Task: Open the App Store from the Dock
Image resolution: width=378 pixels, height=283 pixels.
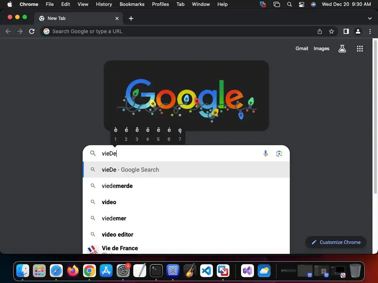Action: click(106, 271)
